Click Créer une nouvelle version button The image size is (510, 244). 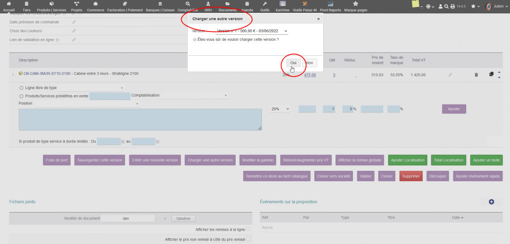click(155, 160)
